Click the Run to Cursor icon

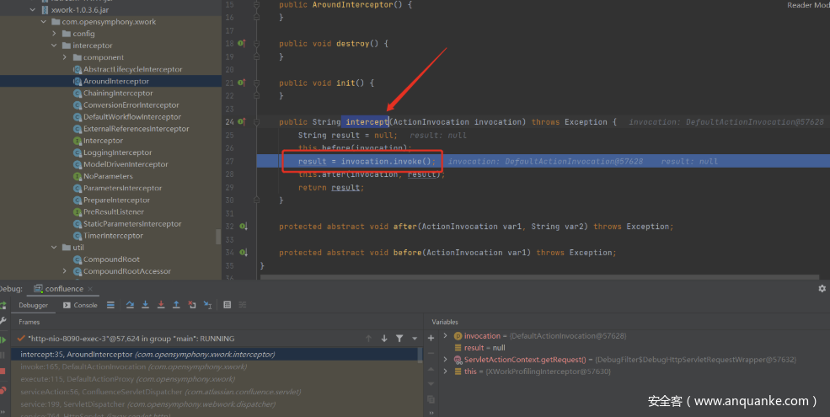(207, 305)
